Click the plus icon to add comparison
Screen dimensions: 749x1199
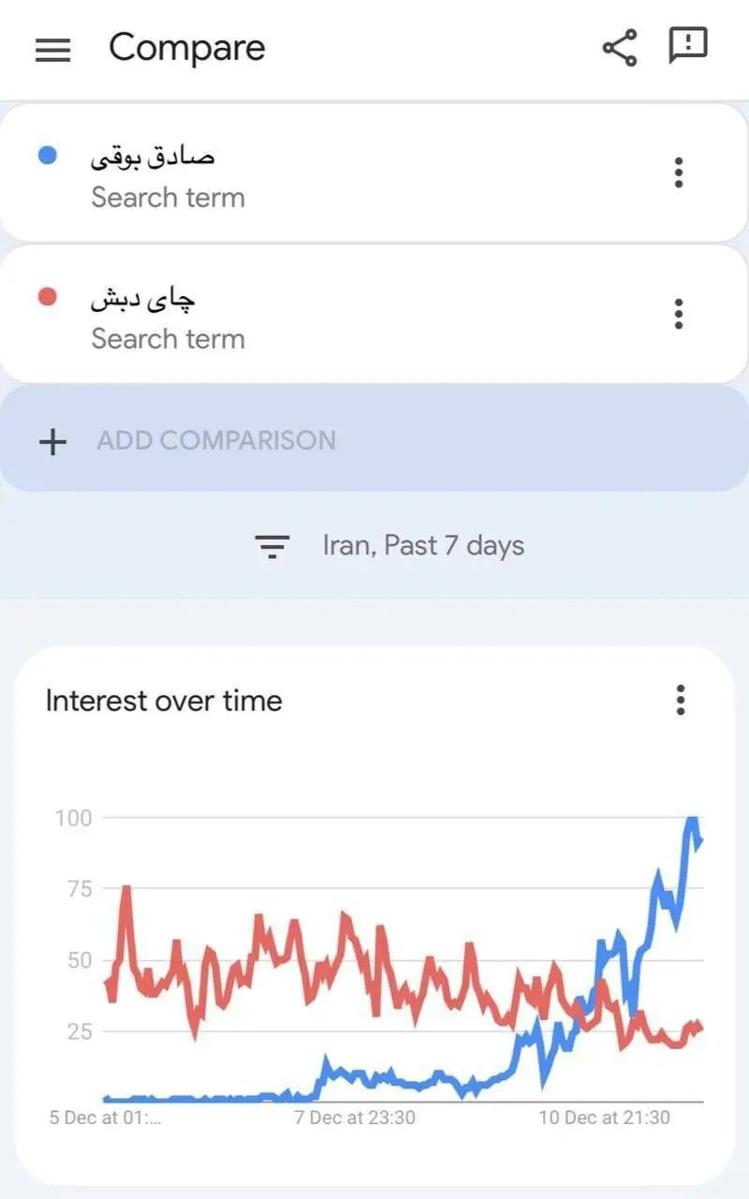tap(53, 441)
